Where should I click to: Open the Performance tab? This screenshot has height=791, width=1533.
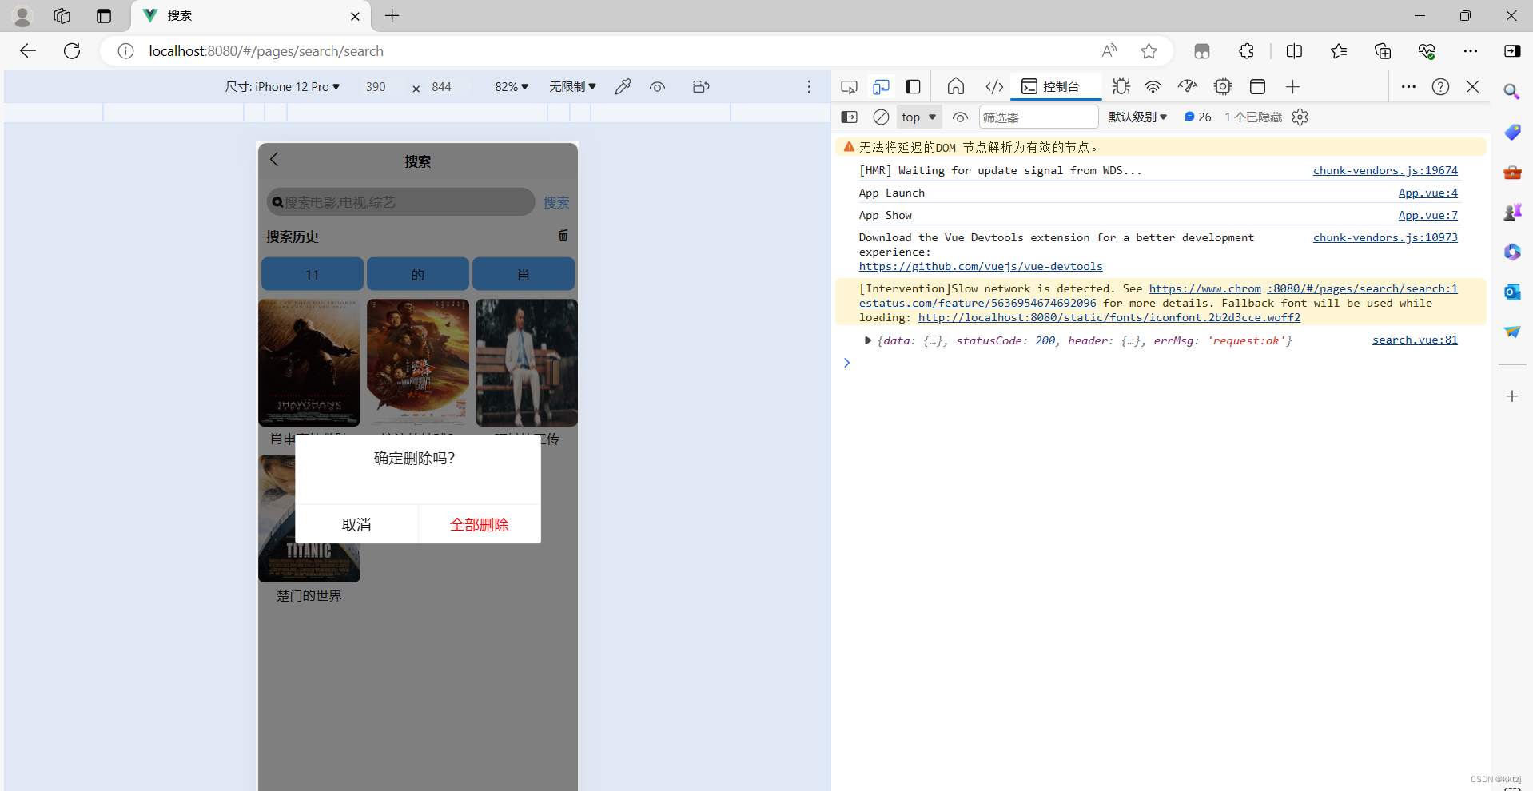point(1188,86)
